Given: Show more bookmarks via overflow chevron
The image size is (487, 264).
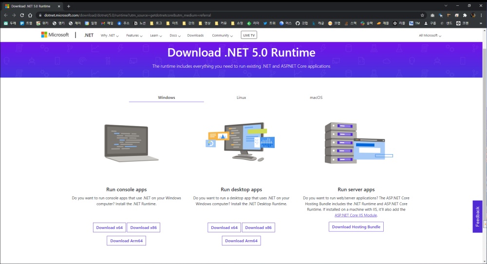Looking at the screenshot, I should [x=481, y=23].
